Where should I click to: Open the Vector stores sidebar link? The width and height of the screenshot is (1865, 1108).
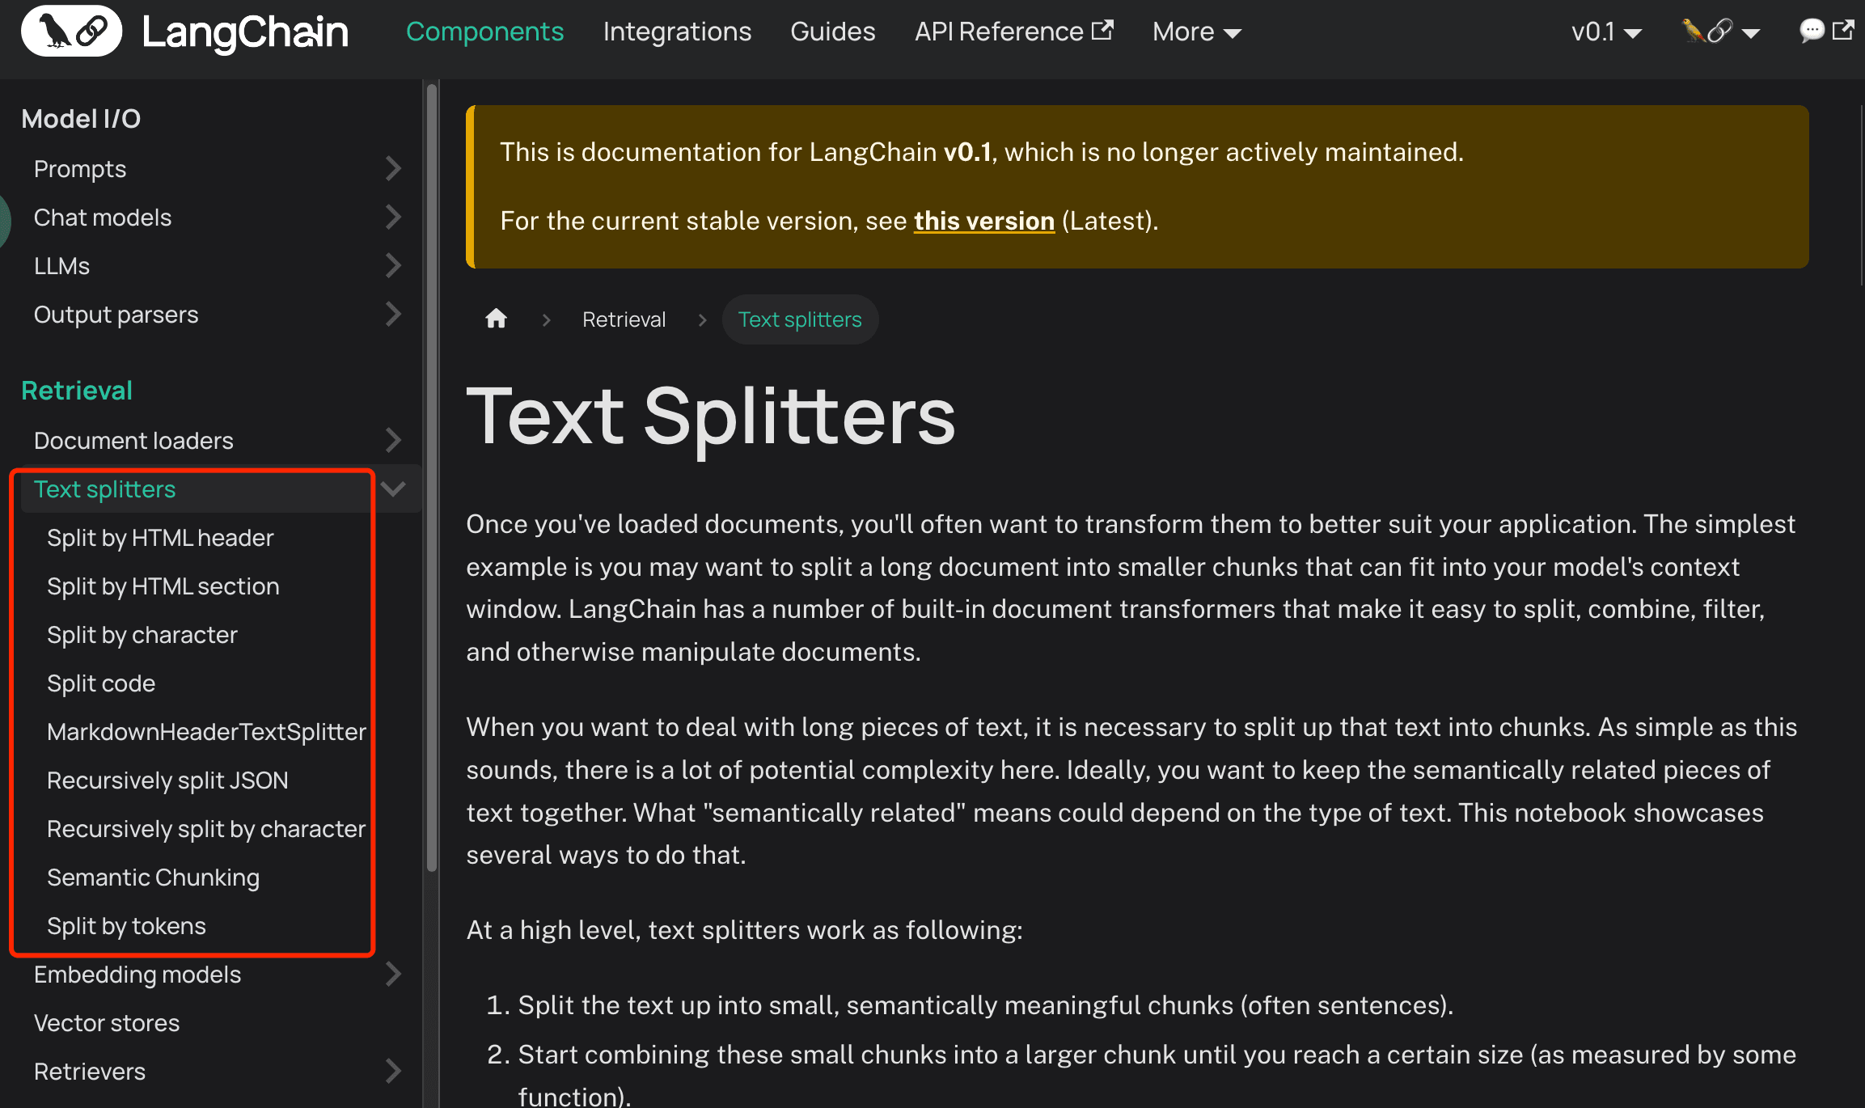107,1022
